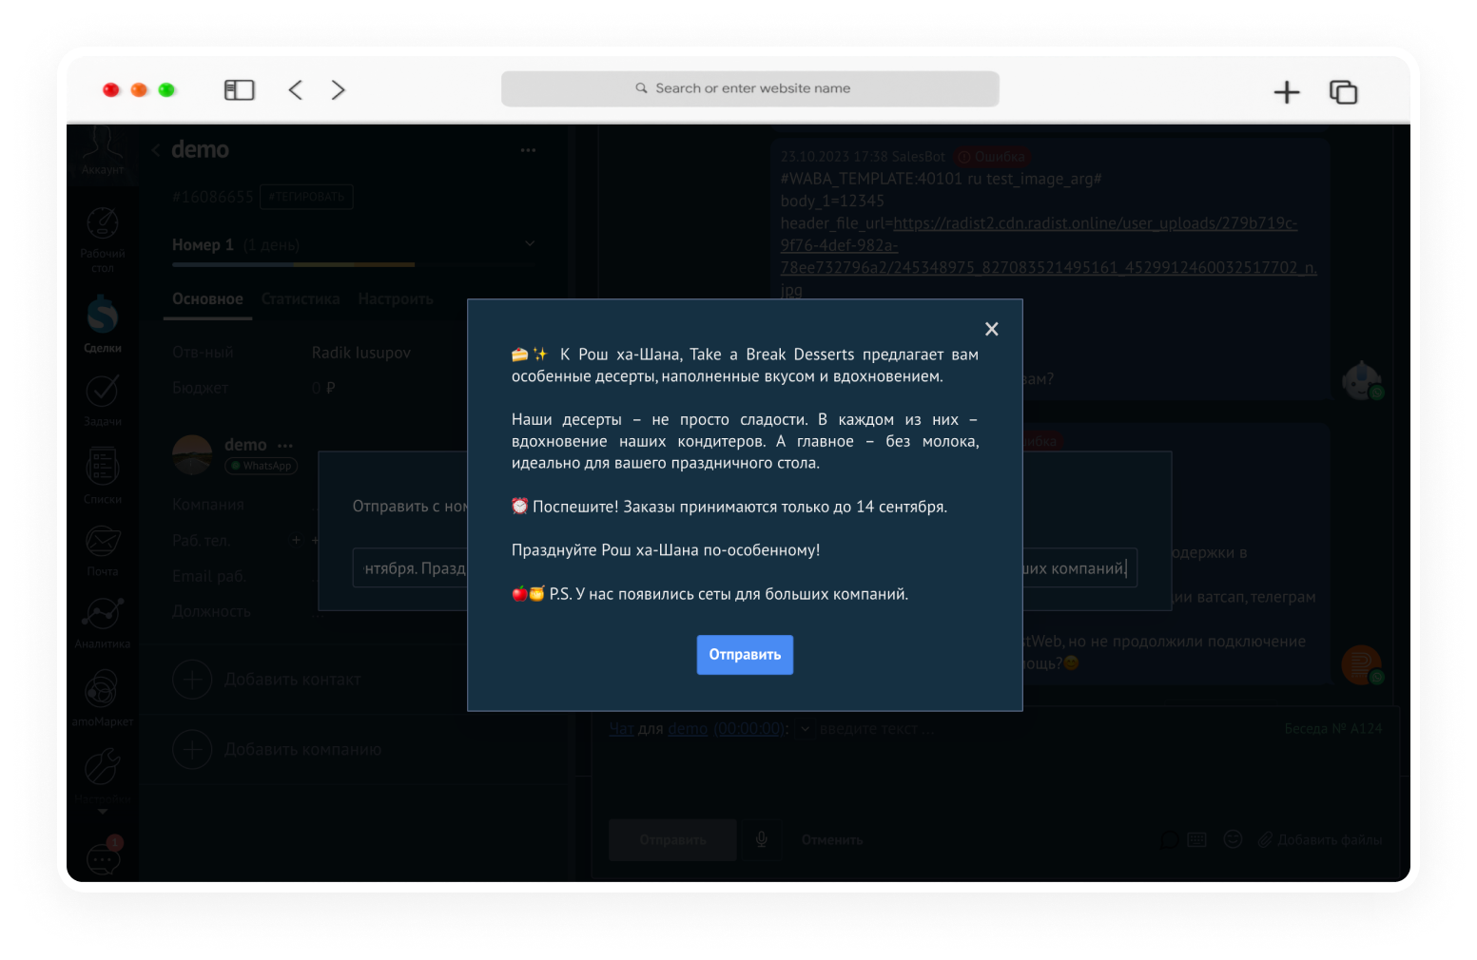
Task: Expand the Номер 1 pipeline stage dropdown
Action: click(530, 243)
